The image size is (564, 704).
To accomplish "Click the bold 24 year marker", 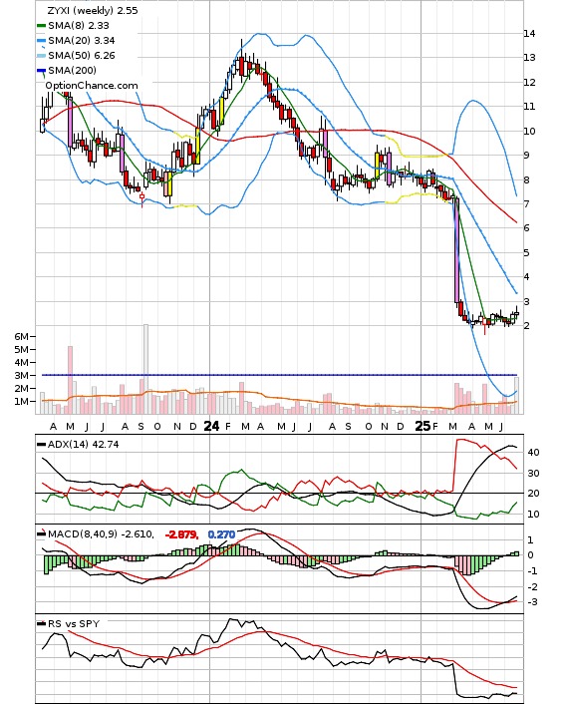I will coord(211,426).
